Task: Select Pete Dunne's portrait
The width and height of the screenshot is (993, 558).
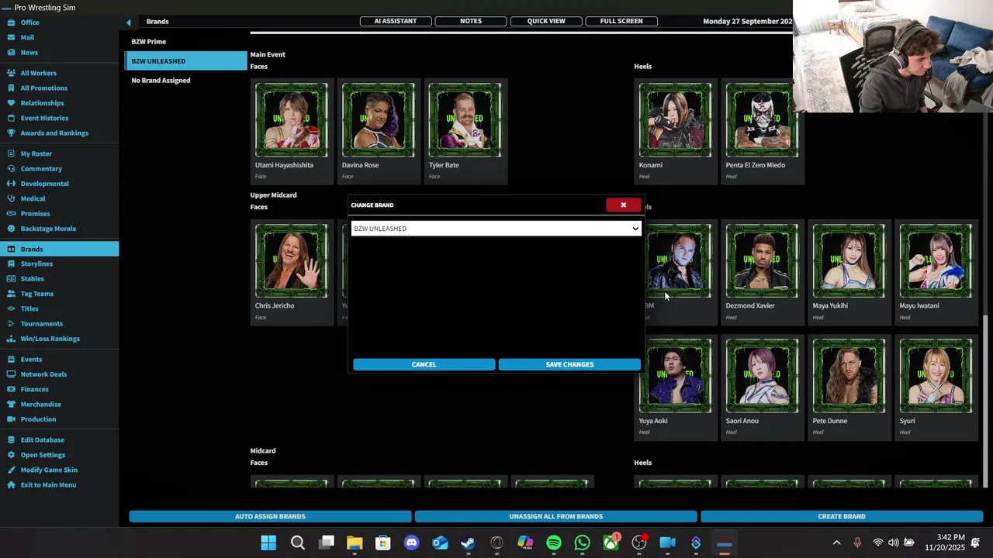Action: (x=849, y=376)
